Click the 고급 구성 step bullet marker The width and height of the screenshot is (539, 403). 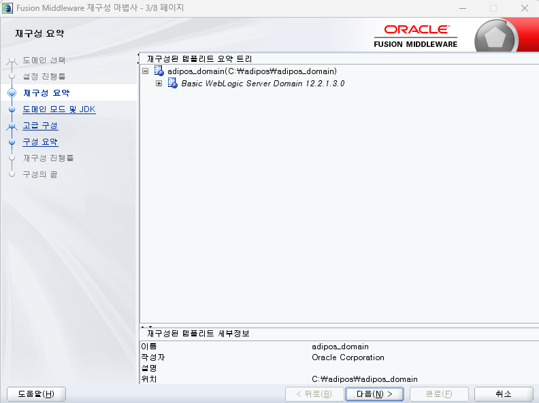[12, 126]
